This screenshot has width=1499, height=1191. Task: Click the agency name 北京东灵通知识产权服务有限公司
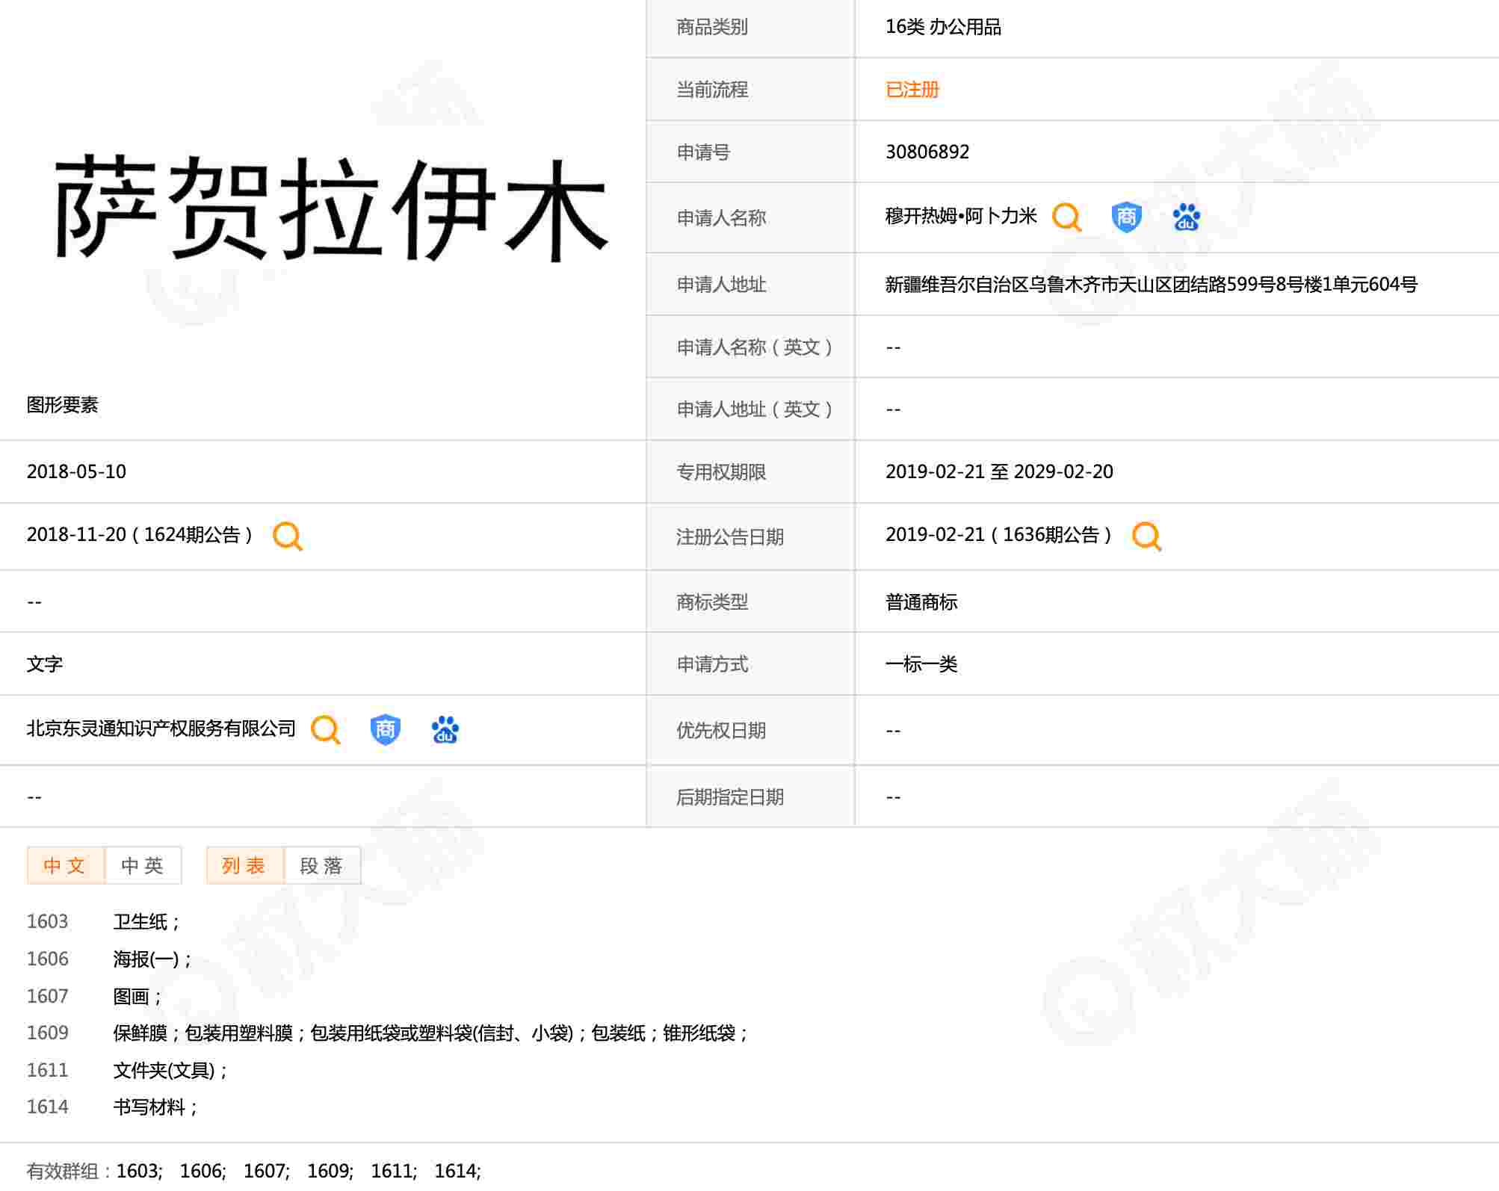click(x=161, y=728)
